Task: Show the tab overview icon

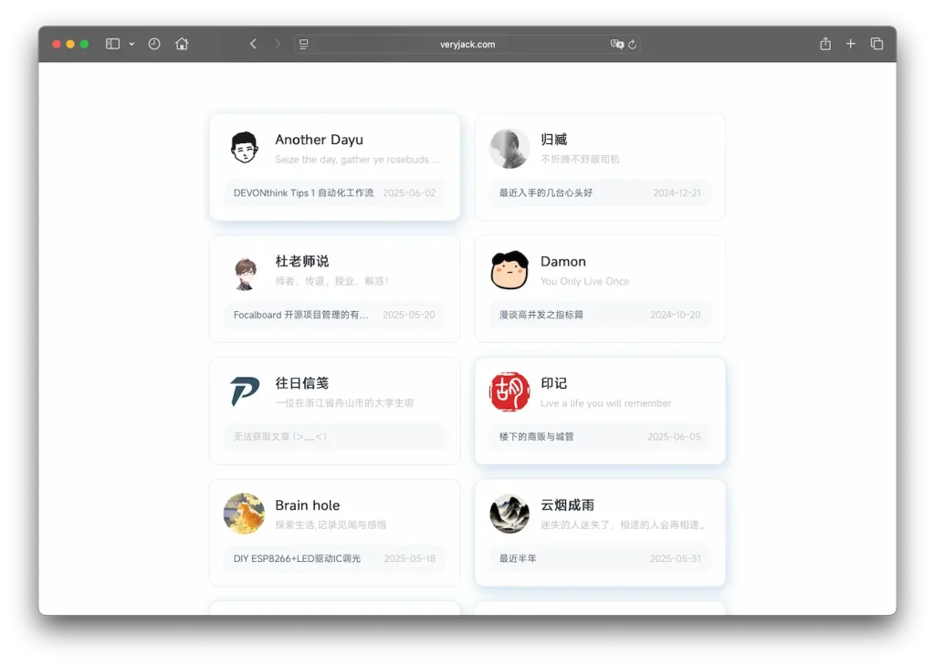Action: pyautogui.click(x=877, y=44)
